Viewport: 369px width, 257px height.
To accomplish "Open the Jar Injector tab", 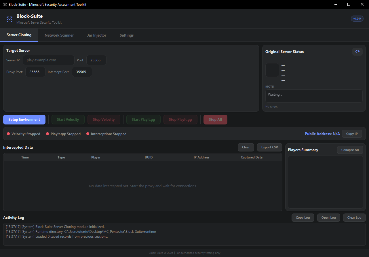I will tap(97, 35).
